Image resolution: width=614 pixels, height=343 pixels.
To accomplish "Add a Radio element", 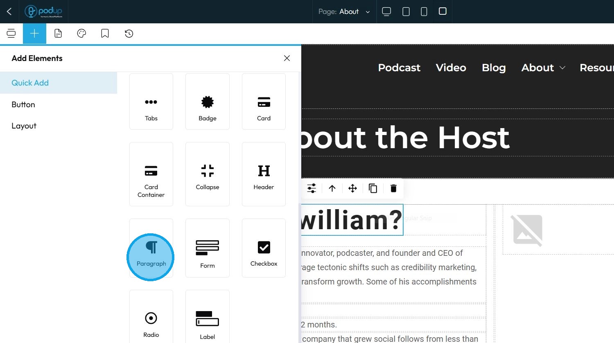I will click(151, 317).
